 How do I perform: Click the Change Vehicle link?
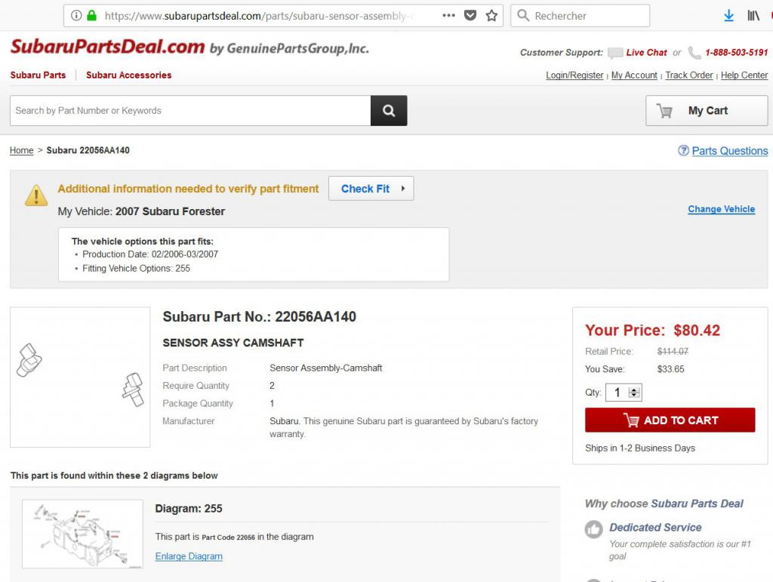(721, 209)
